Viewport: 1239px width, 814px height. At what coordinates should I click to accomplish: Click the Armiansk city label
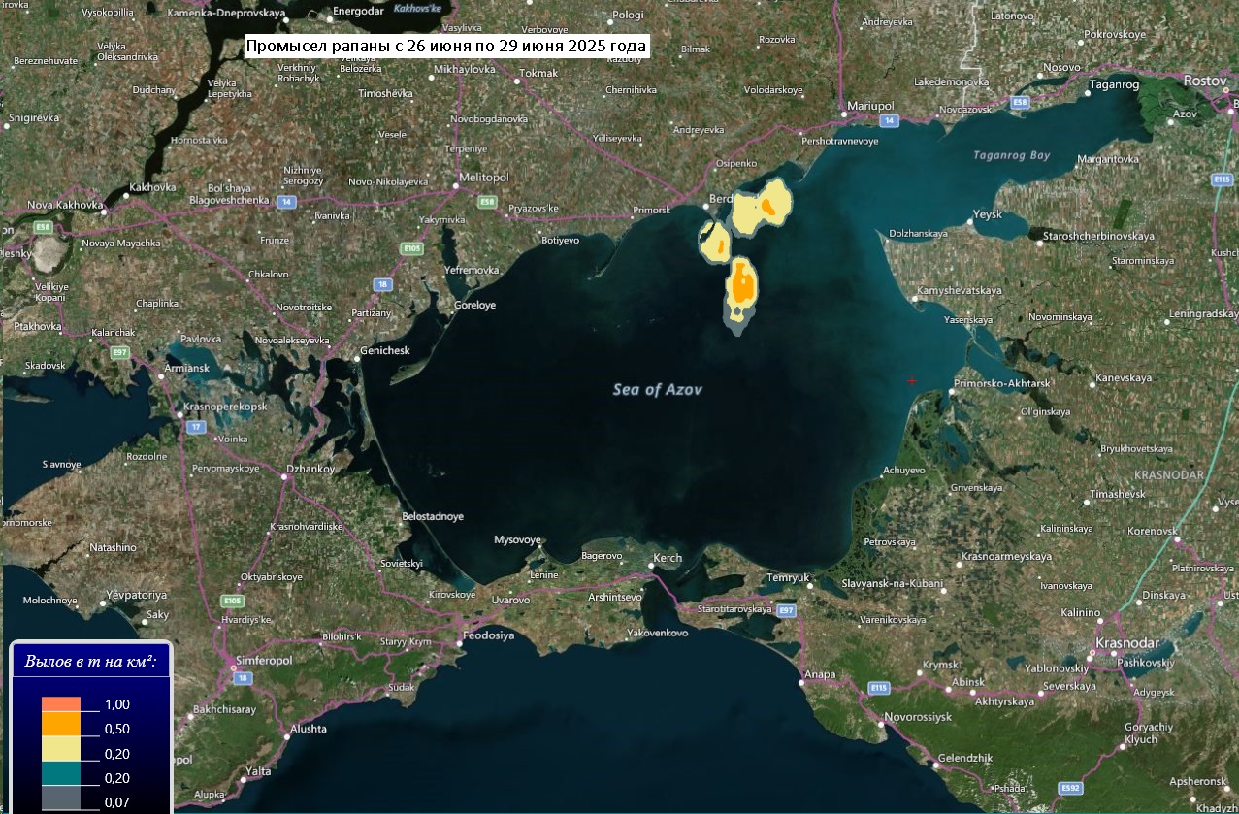pos(188,369)
